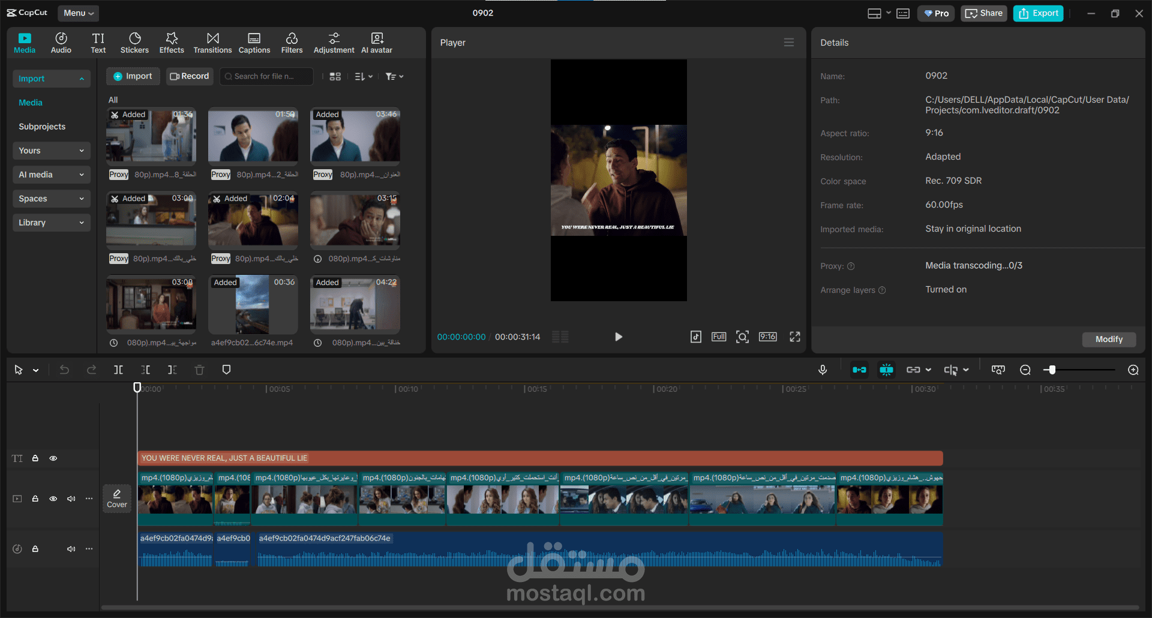
Task: Undo the last action
Action: point(64,370)
